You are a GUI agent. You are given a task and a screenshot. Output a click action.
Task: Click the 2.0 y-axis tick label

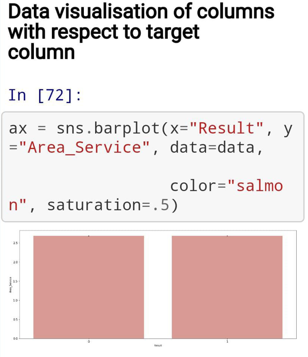click(x=15, y=262)
